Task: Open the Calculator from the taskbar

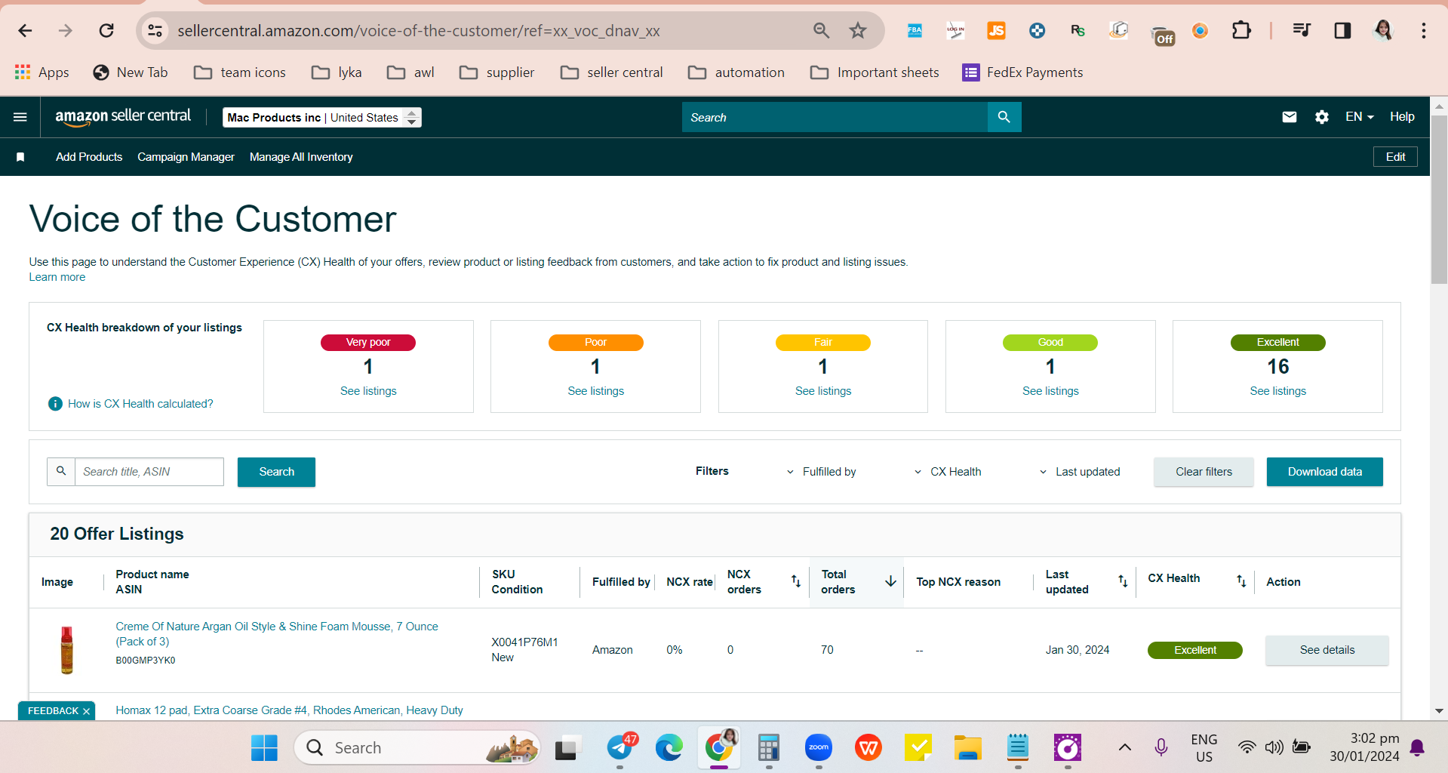Action: tap(768, 748)
